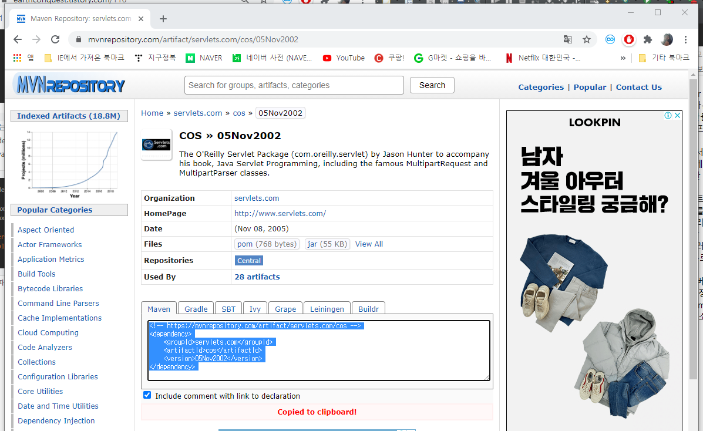Bookmark this page with the star icon
Image resolution: width=703 pixels, height=431 pixels.
click(x=587, y=39)
